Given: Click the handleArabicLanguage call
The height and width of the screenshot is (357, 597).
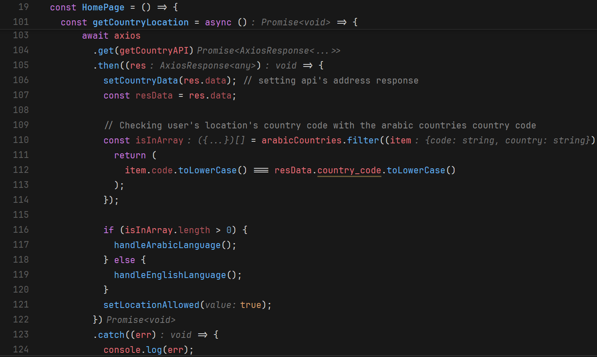Looking at the screenshot, I should coord(167,245).
